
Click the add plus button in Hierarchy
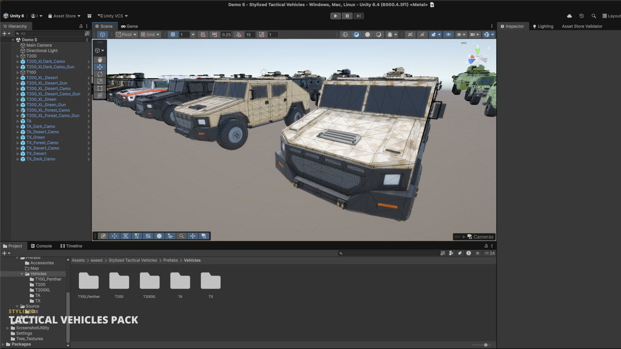pyautogui.click(x=4, y=34)
